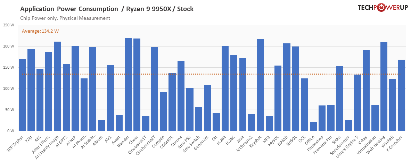Click the TechPowerUp logo
Image resolution: width=411 pixels, height=162 pixels.
pos(382,7)
